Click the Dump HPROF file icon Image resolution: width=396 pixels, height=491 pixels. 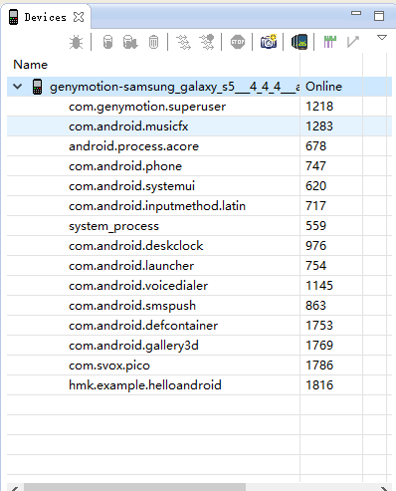click(x=130, y=42)
